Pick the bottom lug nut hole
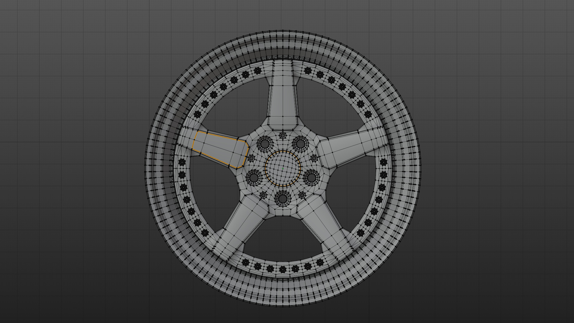Screen dimensions: 574x323 pos(283,199)
